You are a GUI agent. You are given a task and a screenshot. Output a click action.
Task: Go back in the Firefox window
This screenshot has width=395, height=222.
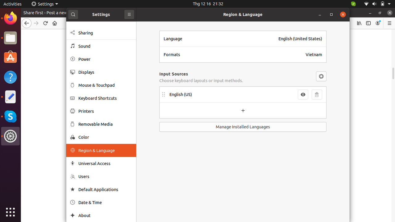(x=27, y=23)
